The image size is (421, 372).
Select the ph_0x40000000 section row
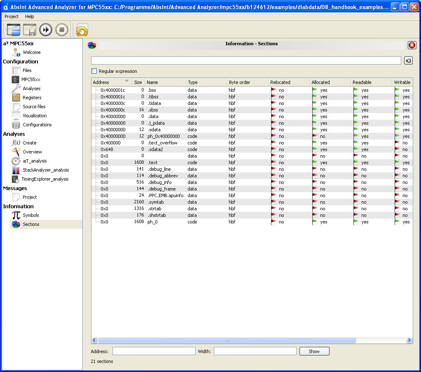point(252,136)
